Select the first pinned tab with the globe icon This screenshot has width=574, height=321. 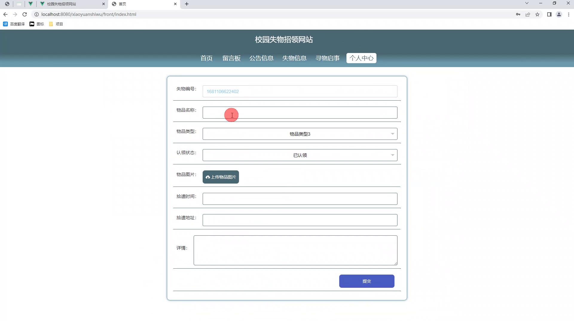point(7,4)
